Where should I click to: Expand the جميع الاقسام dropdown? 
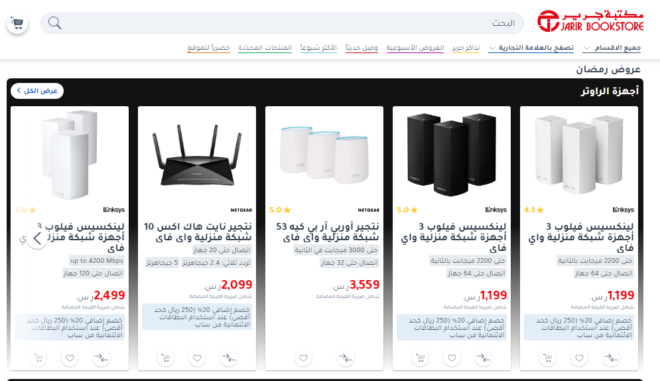612,48
